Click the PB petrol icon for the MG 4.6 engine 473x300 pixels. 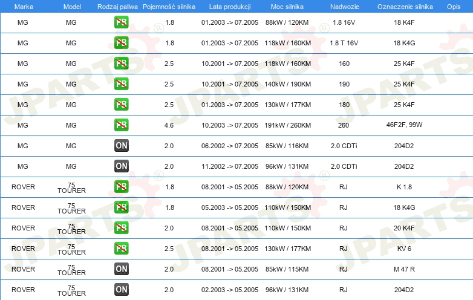click(121, 125)
